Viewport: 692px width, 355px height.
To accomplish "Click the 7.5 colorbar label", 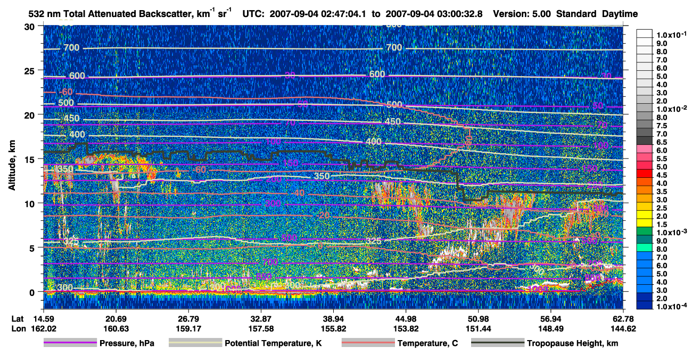I will point(662,126).
